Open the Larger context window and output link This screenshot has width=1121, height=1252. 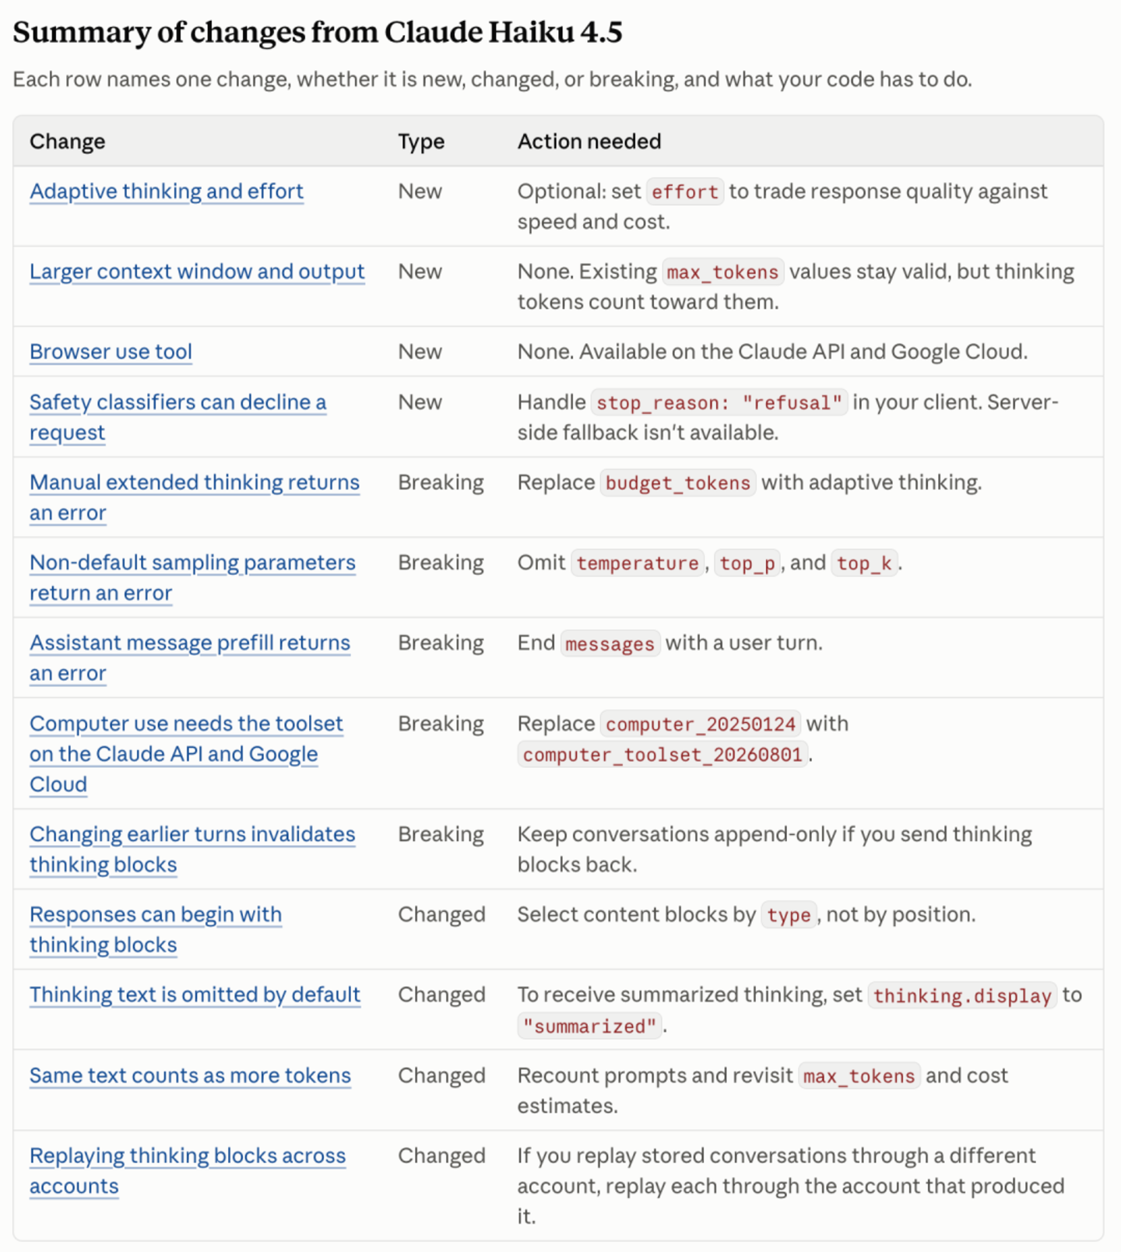[x=197, y=272]
